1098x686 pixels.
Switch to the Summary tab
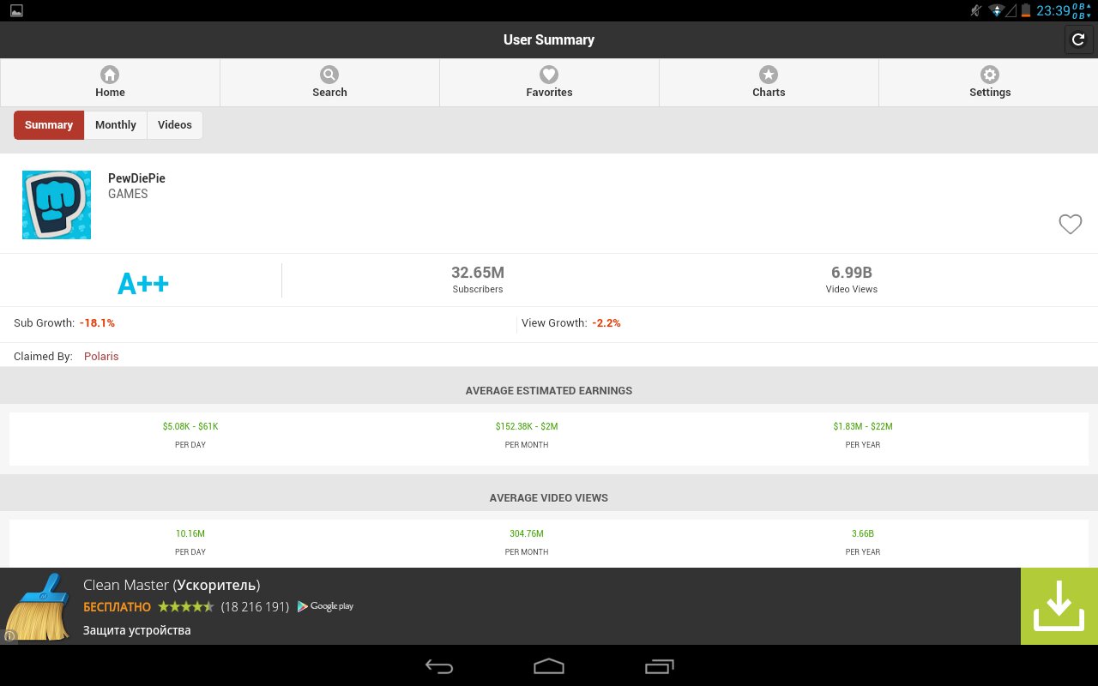pyautogui.click(x=49, y=125)
